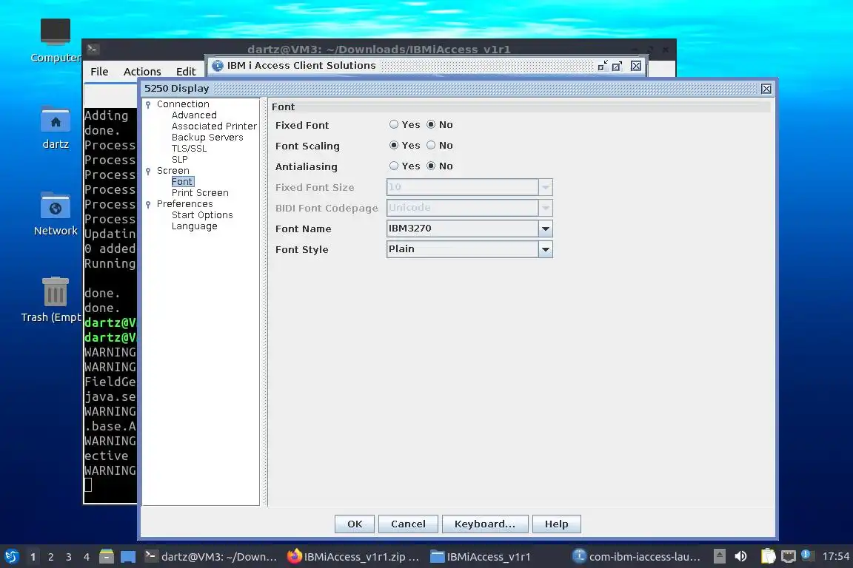Click the Cancel button
Screen dimensions: 853x568
click(408, 524)
